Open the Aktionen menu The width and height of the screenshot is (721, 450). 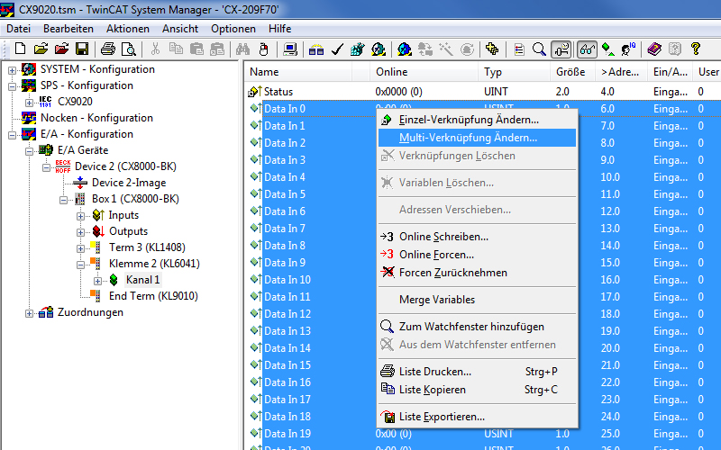click(128, 29)
